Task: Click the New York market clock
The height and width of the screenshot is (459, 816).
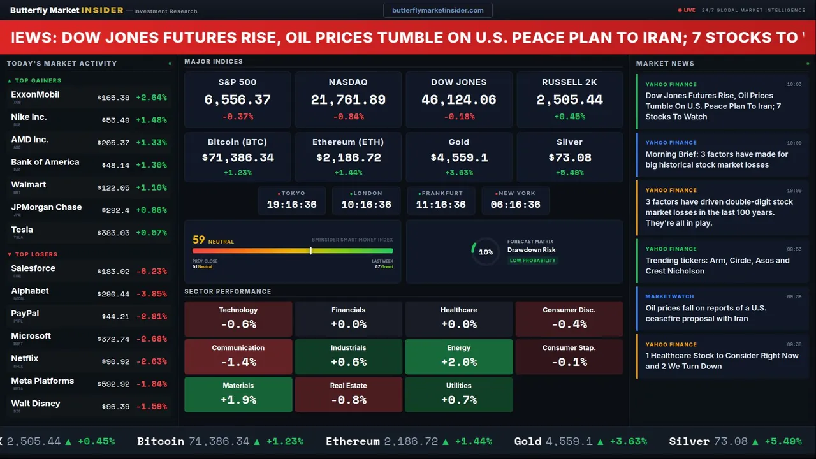Action: (515, 200)
